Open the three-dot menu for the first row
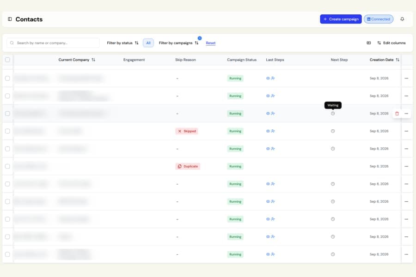 (406, 78)
